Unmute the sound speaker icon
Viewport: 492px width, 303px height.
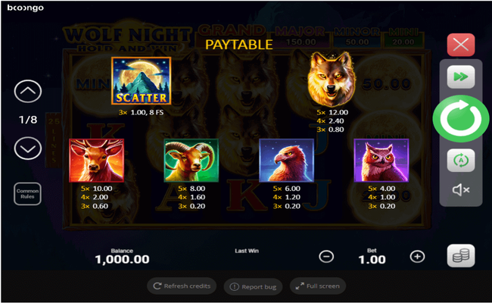tap(461, 189)
